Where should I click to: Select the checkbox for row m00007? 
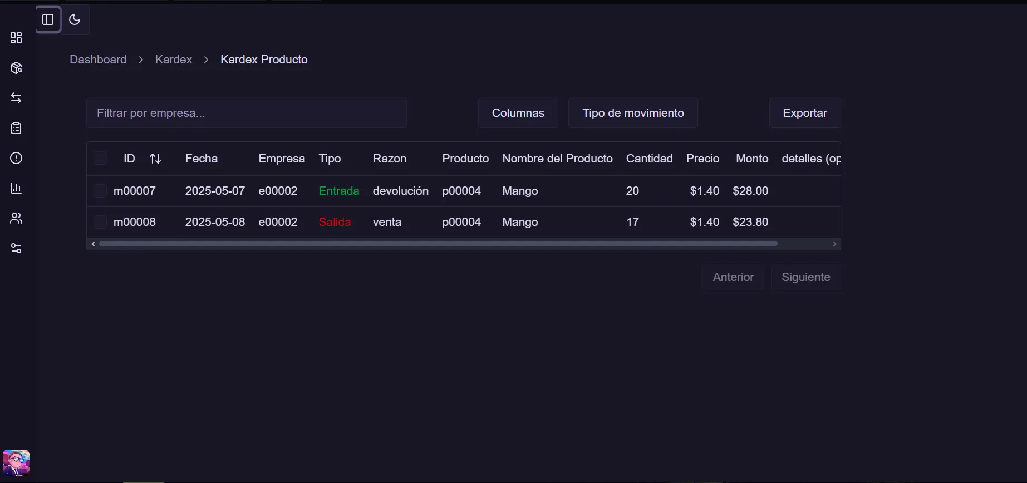tap(100, 191)
